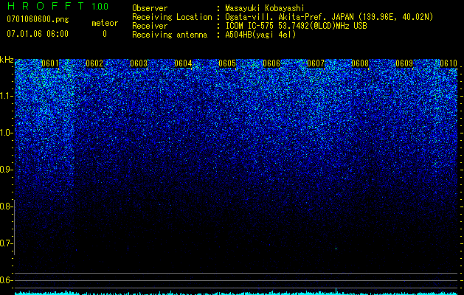Click the 0601 time marker
464x295 pixels.
pyautogui.click(x=50, y=63)
